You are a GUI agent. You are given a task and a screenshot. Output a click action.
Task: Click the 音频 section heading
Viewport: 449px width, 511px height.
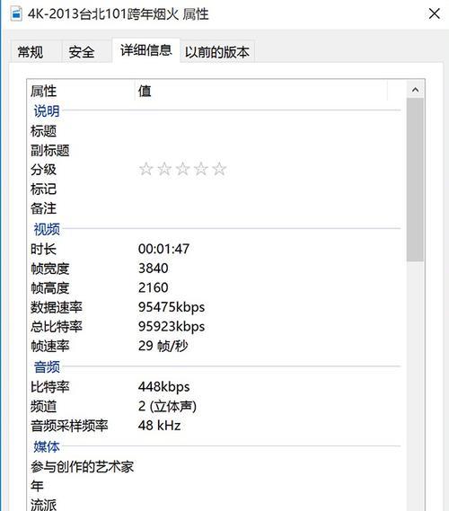coord(47,367)
